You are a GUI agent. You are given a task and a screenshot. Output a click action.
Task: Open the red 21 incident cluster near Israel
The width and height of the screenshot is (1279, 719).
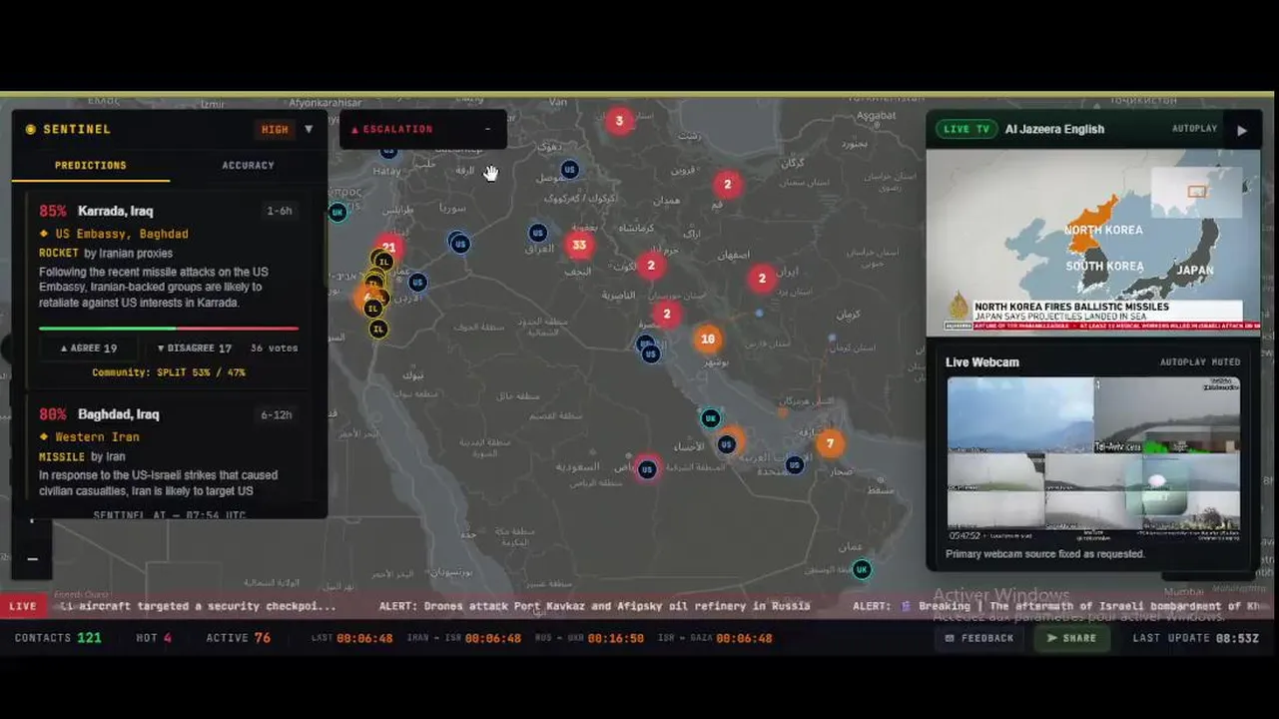coord(388,248)
